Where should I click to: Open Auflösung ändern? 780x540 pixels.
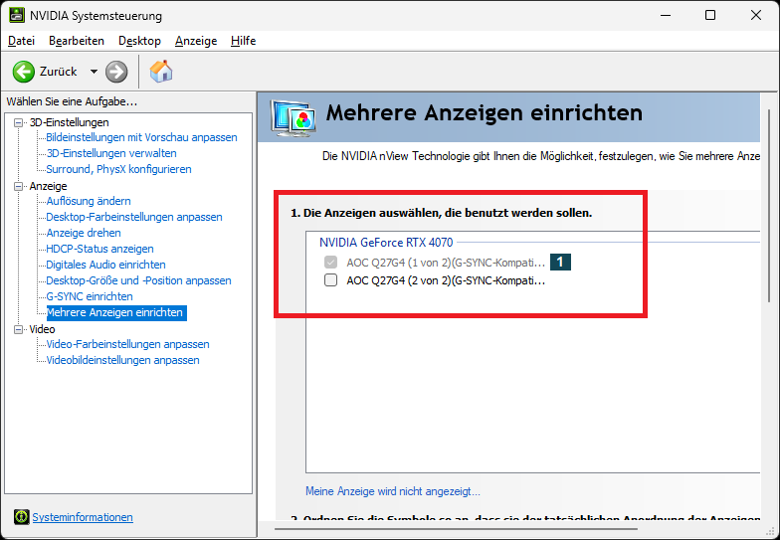89,201
